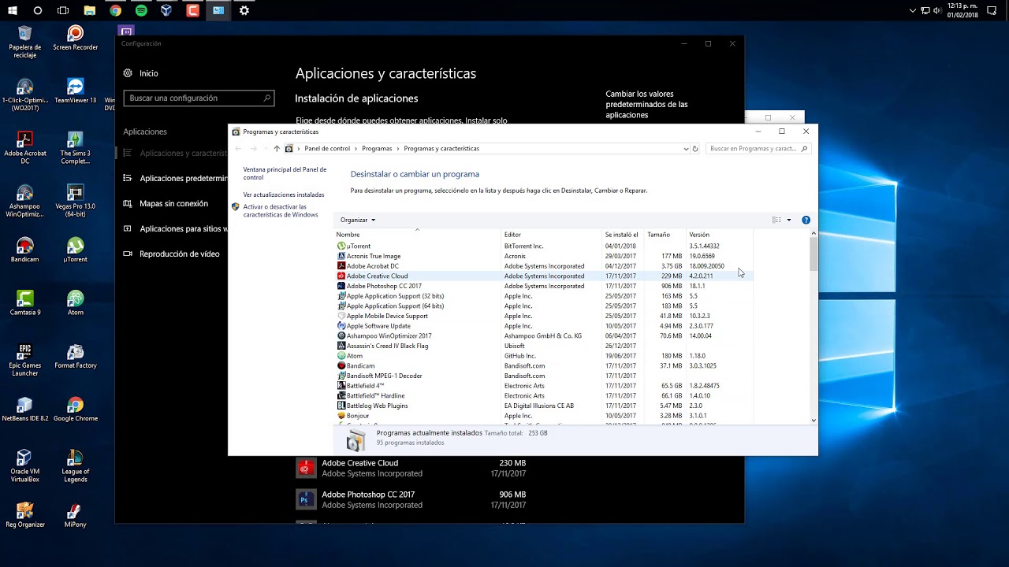
Task: Select the Battlefield Hardline entry
Action: tap(544, 395)
